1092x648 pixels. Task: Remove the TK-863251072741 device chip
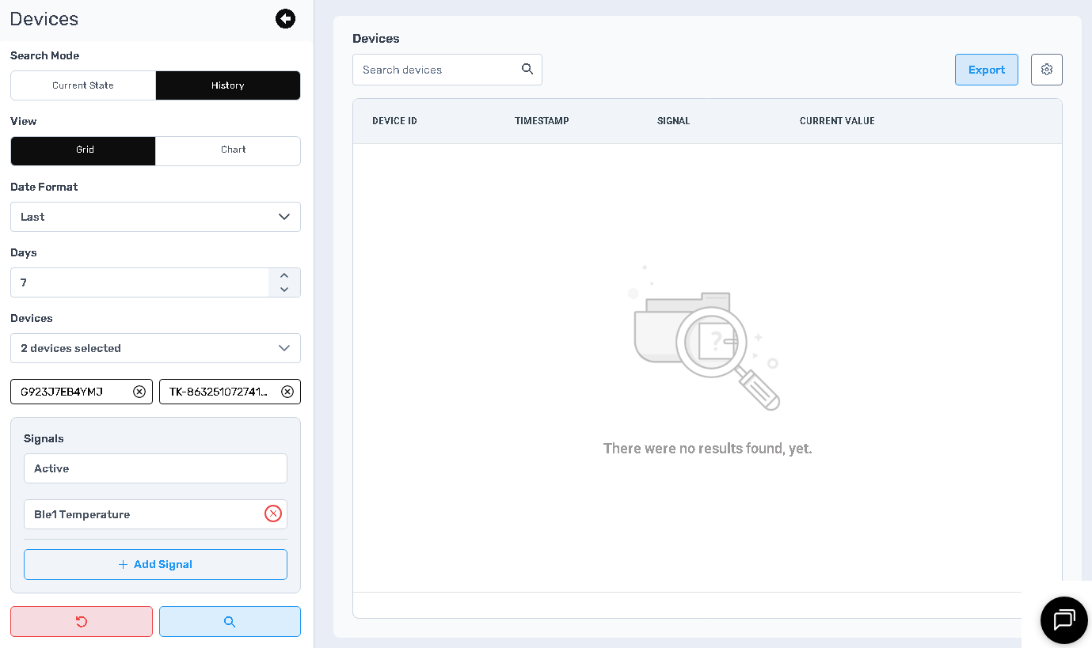(x=287, y=392)
